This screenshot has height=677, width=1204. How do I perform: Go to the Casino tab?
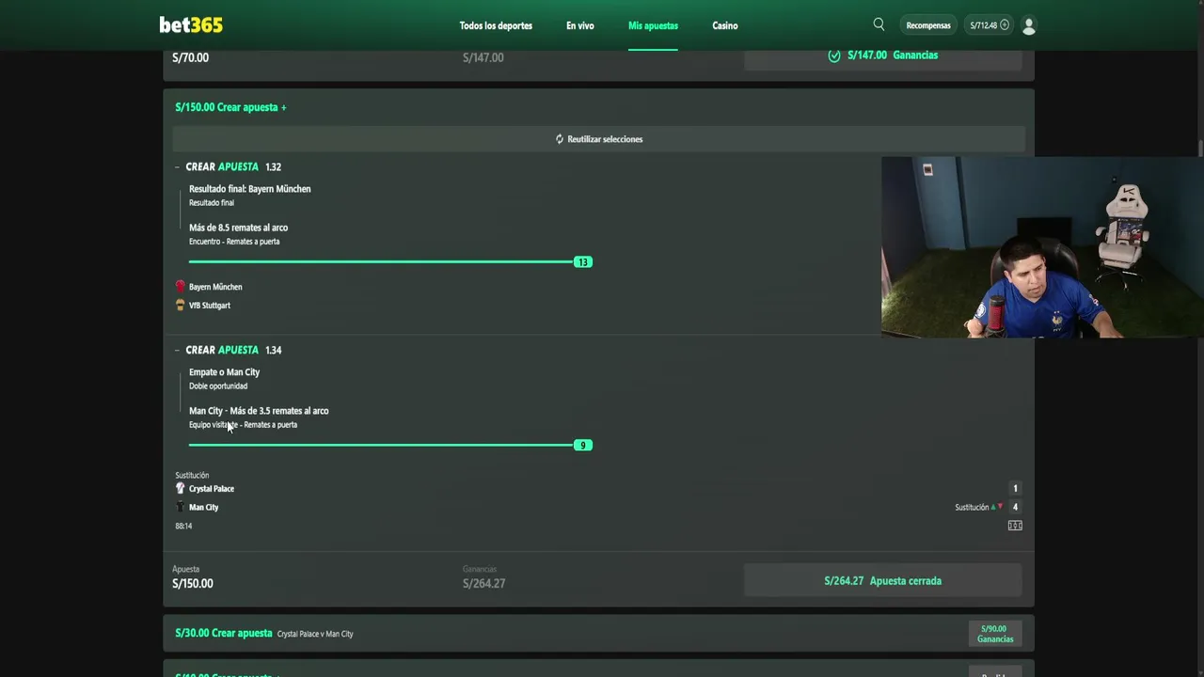[725, 25]
